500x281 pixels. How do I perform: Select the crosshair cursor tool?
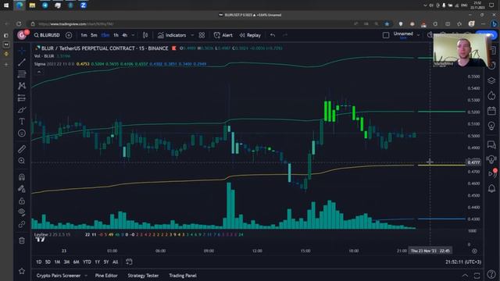point(22,51)
